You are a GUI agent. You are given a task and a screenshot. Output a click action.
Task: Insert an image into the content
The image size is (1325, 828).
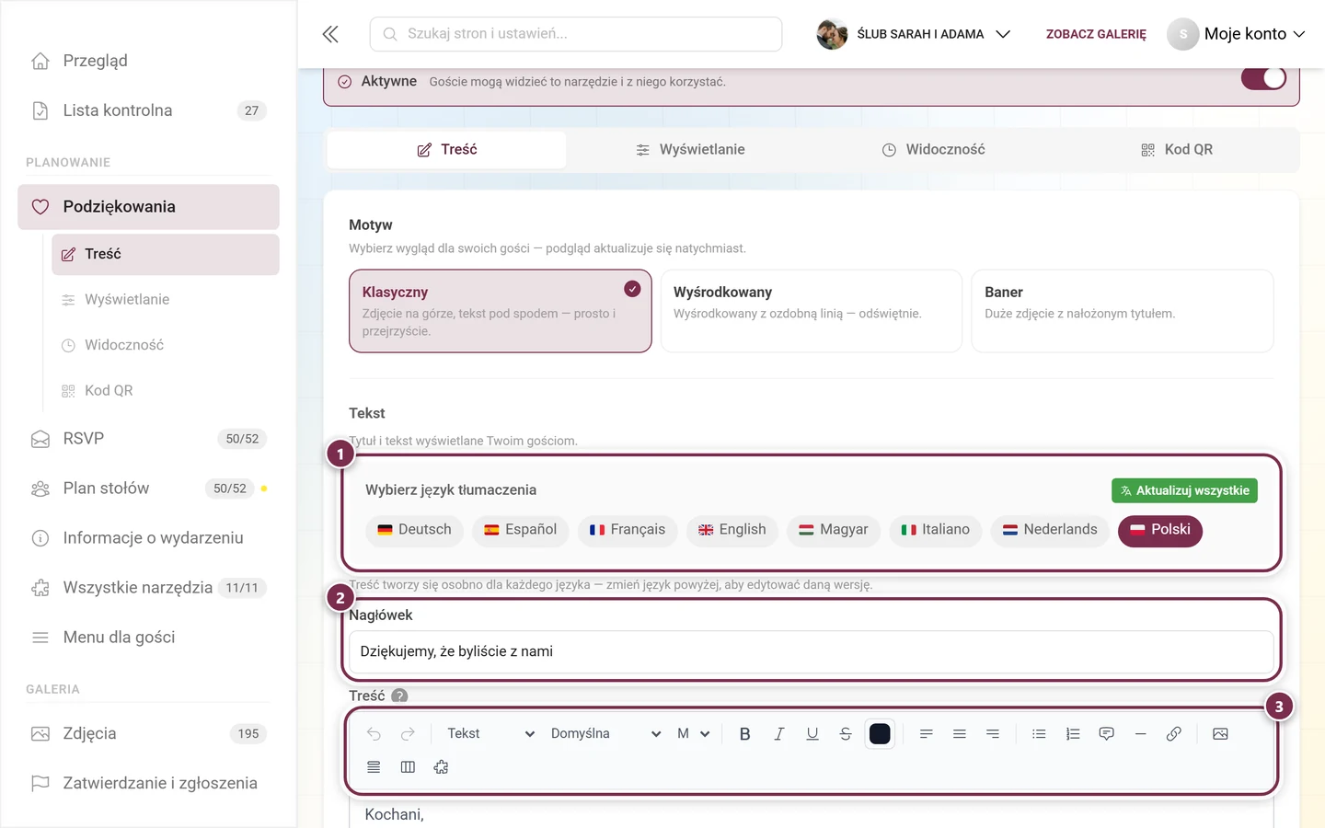pos(1220,733)
